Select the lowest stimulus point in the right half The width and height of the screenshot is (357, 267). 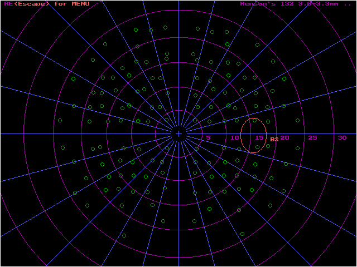tap(242, 234)
